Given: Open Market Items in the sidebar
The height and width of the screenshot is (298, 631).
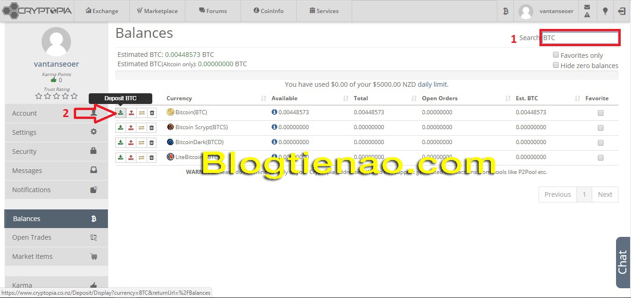Looking at the screenshot, I should (x=56, y=256).
